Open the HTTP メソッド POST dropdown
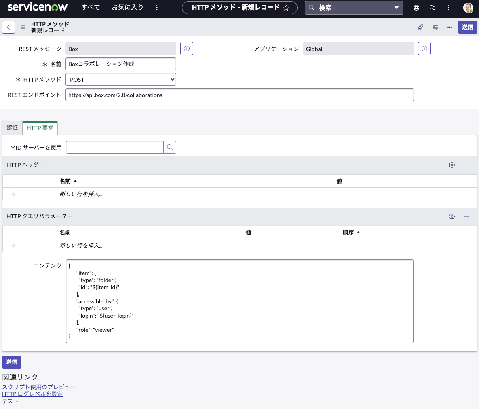 pos(121,79)
